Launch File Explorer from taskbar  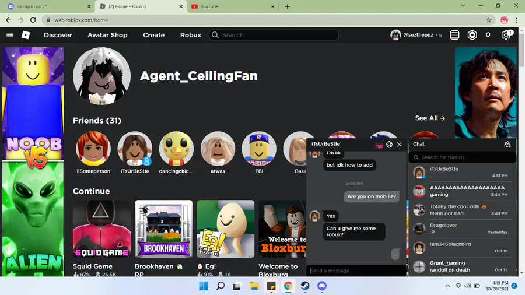[254, 286]
